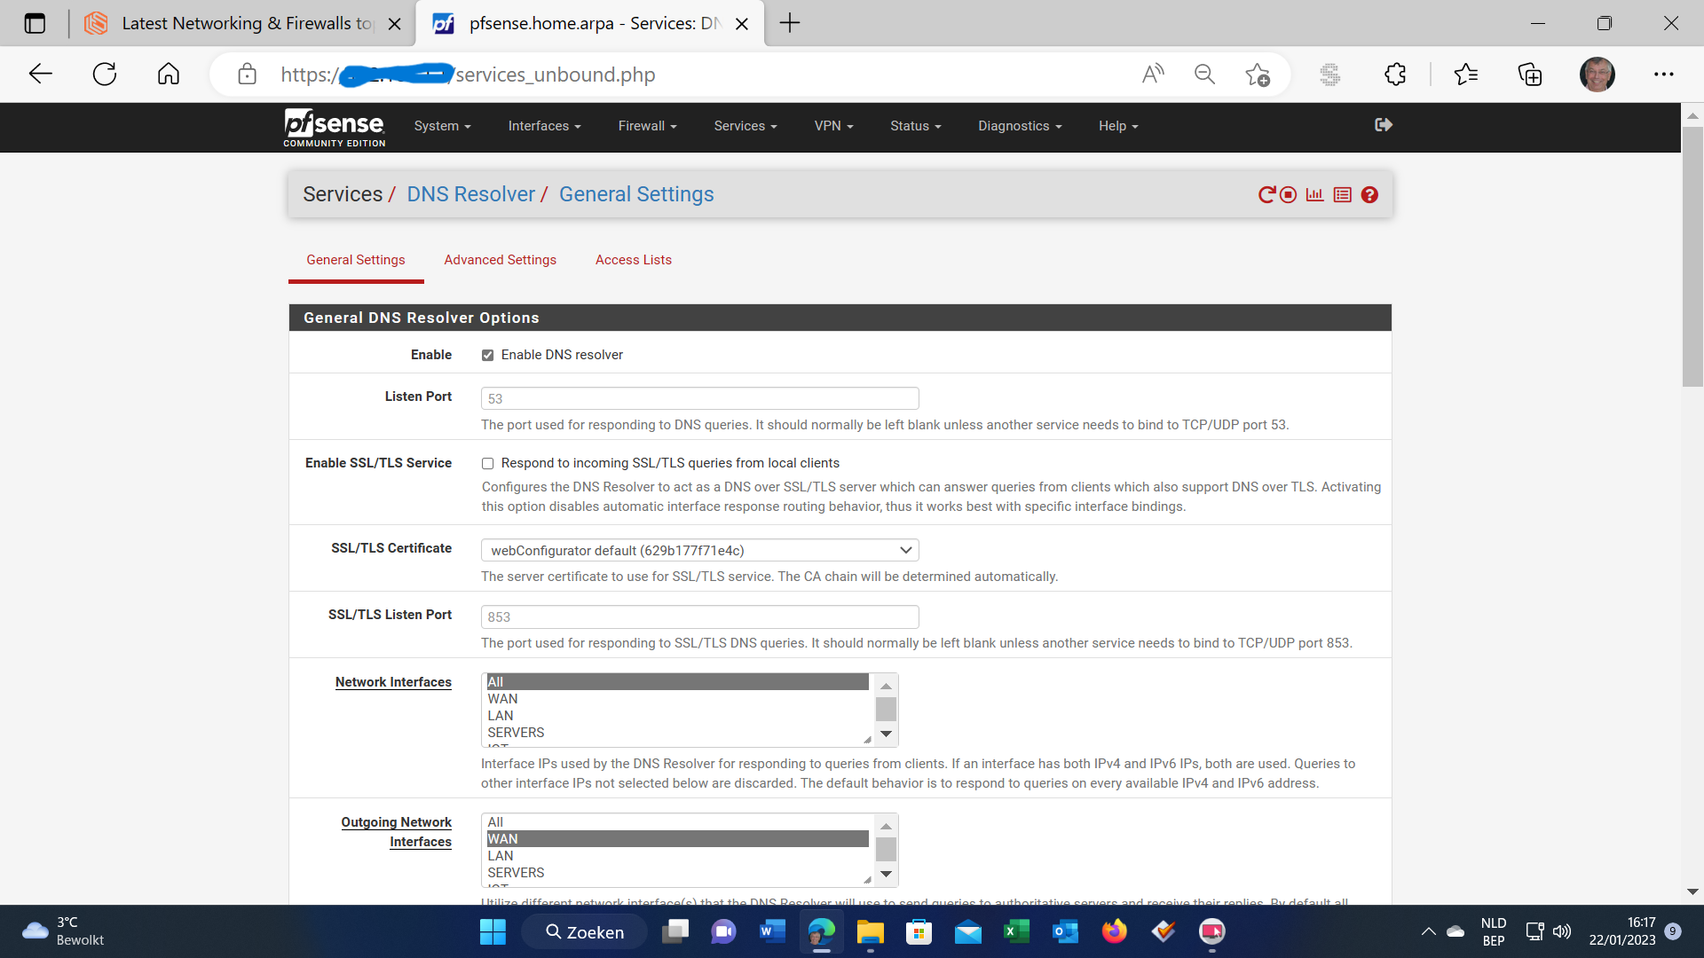
Task: Open related log entries icon
Action: tap(1343, 194)
